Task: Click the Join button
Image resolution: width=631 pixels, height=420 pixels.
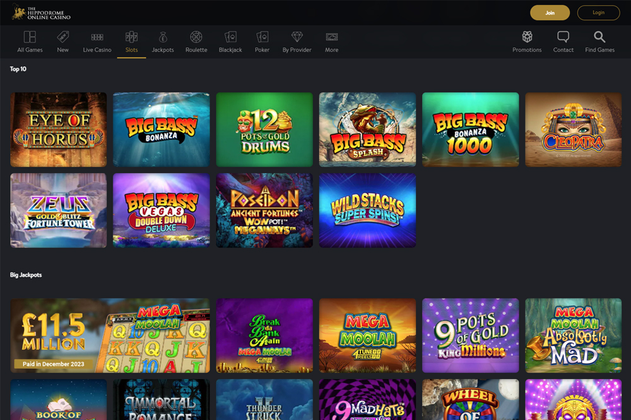Action: 550,13
